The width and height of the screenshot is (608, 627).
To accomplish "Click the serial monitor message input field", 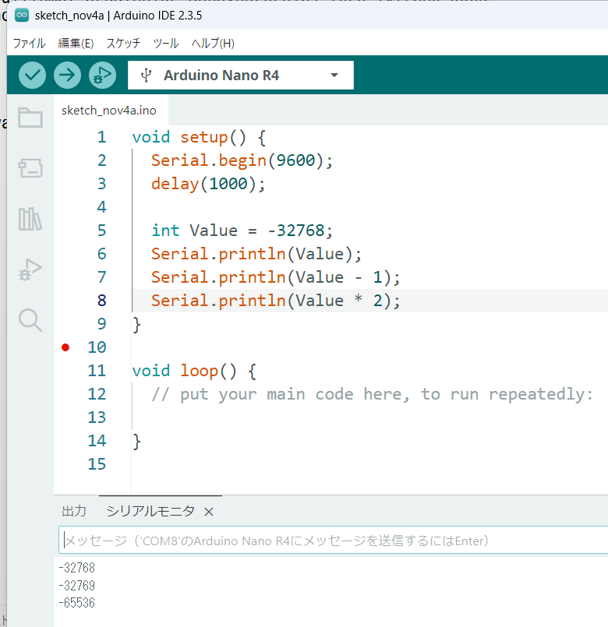I will (327, 541).
